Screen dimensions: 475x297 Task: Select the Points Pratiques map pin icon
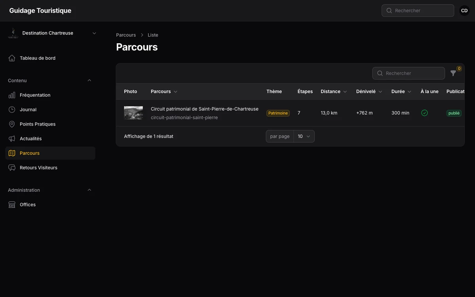click(12, 124)
